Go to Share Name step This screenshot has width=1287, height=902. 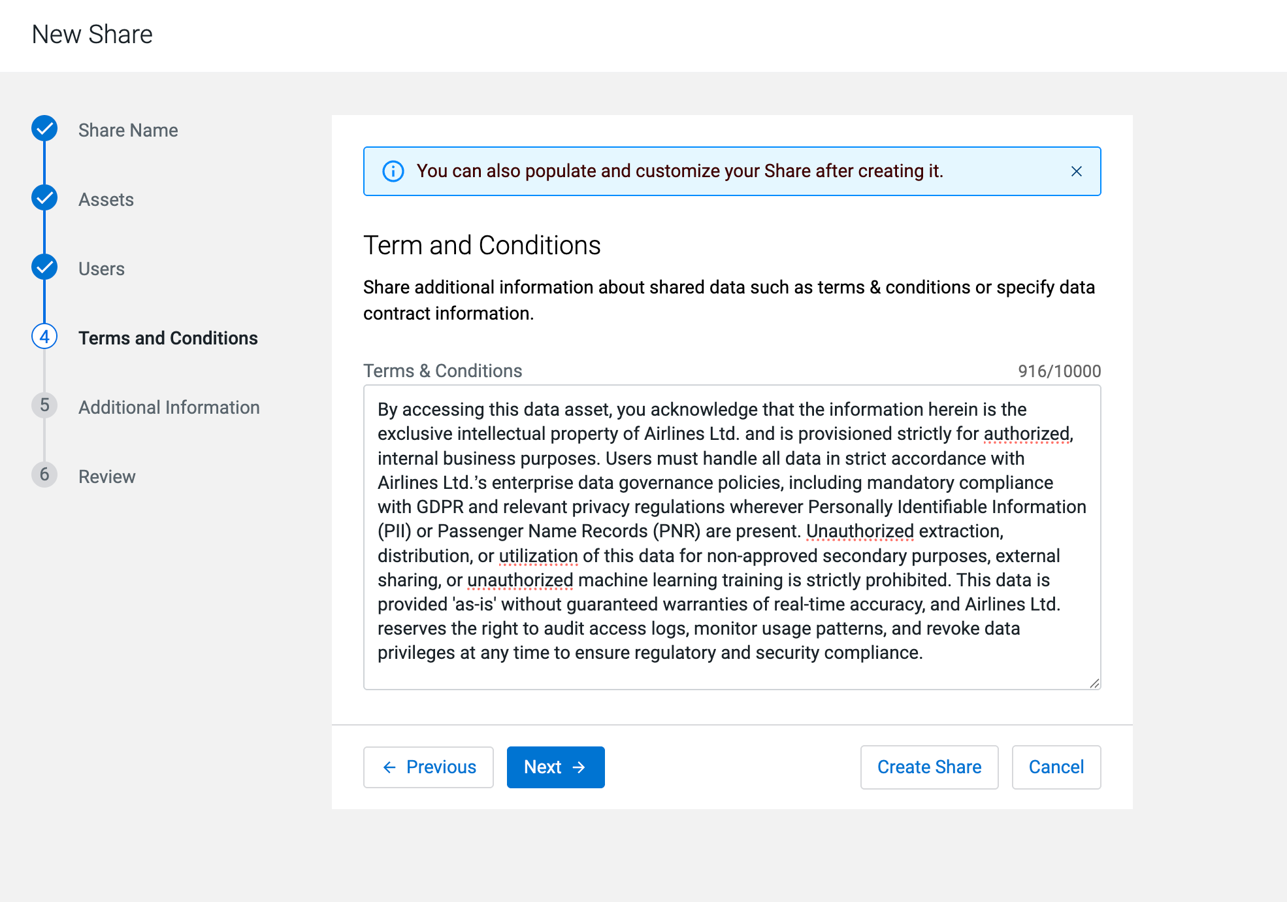pyautogui.click(x=128, y=130)
